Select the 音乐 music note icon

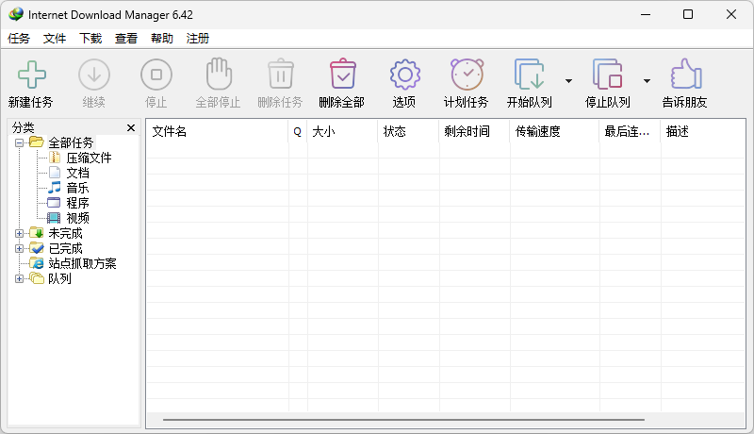pyautogui.click(x=55, y=187)
